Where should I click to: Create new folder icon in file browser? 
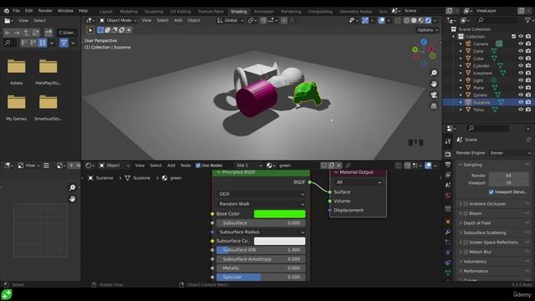[48, 33]
